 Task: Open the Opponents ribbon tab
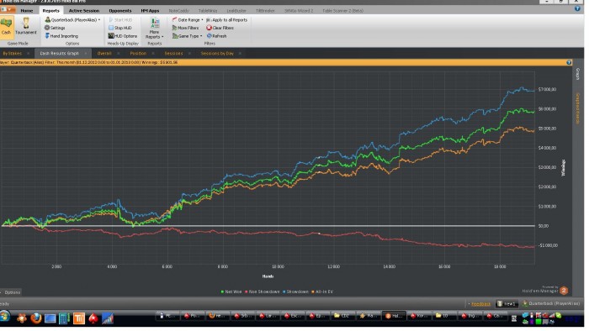(x=119, y=10)
